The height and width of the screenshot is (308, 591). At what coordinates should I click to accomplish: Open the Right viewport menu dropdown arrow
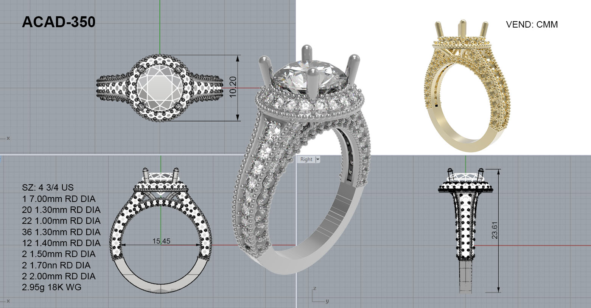pos(318,159)
